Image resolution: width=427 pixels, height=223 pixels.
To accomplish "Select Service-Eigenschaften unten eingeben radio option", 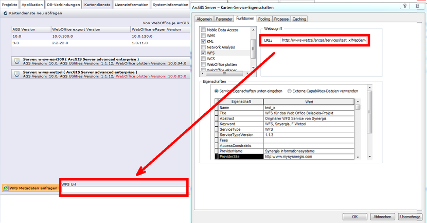I will [216, 91].
